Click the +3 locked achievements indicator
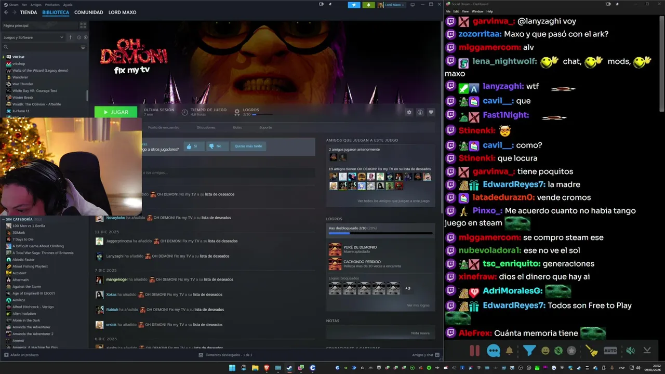This screenshot has width=665, height=374. (408, 288)
